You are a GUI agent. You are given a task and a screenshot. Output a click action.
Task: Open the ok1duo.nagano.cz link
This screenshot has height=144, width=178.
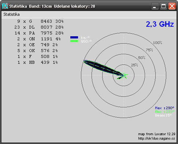[x=156, y=139]
